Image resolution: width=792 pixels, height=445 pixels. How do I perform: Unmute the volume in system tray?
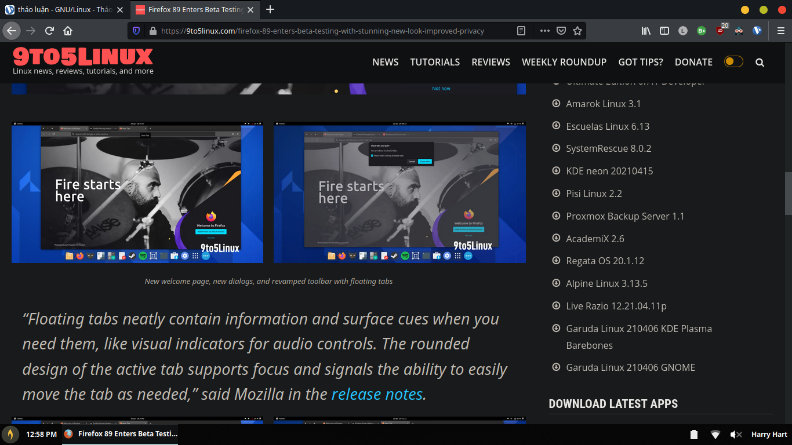(x=736, y=435)
